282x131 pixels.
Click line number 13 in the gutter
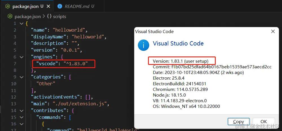[14, 104]
